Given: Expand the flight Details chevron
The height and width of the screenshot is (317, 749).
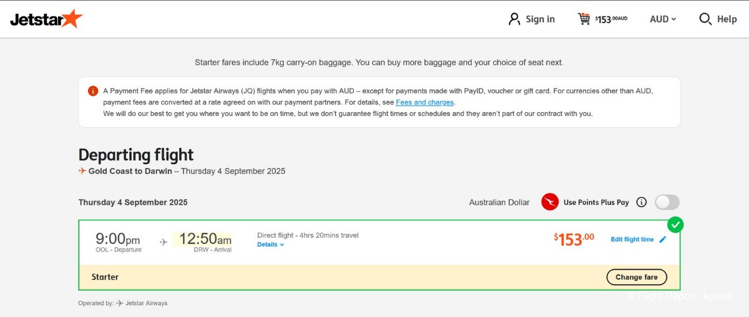Looking at the screenshot, I should (282, 245).
